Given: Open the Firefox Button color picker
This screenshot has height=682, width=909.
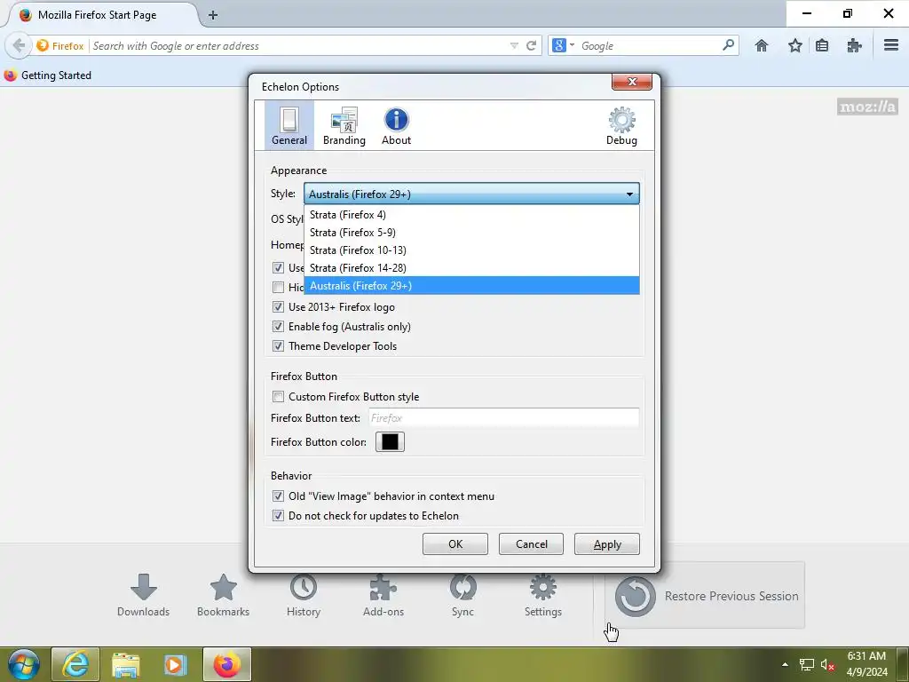Looking at the screenshot, I should coord(391,442).
